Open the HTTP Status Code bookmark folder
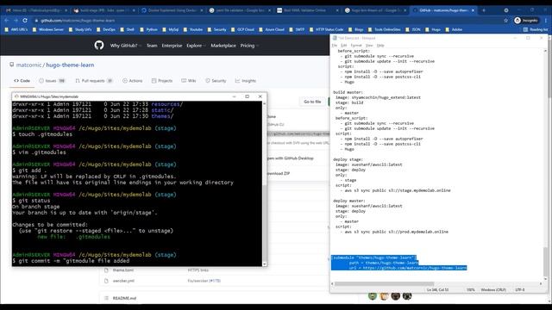Viewport: 552px width, 310px height. (x=326, y=29)
